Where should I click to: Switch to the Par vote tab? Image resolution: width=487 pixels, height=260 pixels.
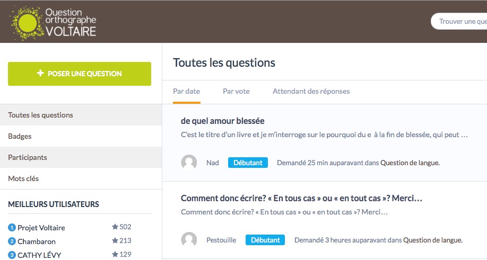pos(236,91)
